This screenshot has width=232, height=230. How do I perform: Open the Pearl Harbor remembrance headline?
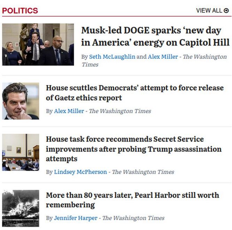(x=132, y=200)
